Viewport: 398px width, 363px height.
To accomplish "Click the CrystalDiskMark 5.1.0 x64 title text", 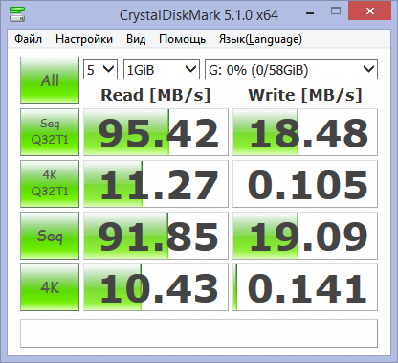I will 199,15.
